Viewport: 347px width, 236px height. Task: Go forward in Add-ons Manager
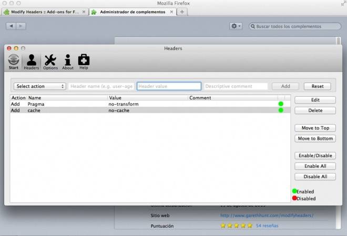pos(21,26)
